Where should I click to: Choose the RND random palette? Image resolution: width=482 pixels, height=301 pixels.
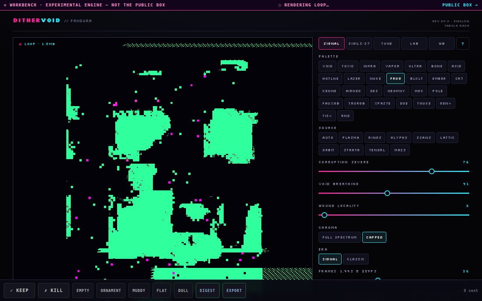click(345, 116)
